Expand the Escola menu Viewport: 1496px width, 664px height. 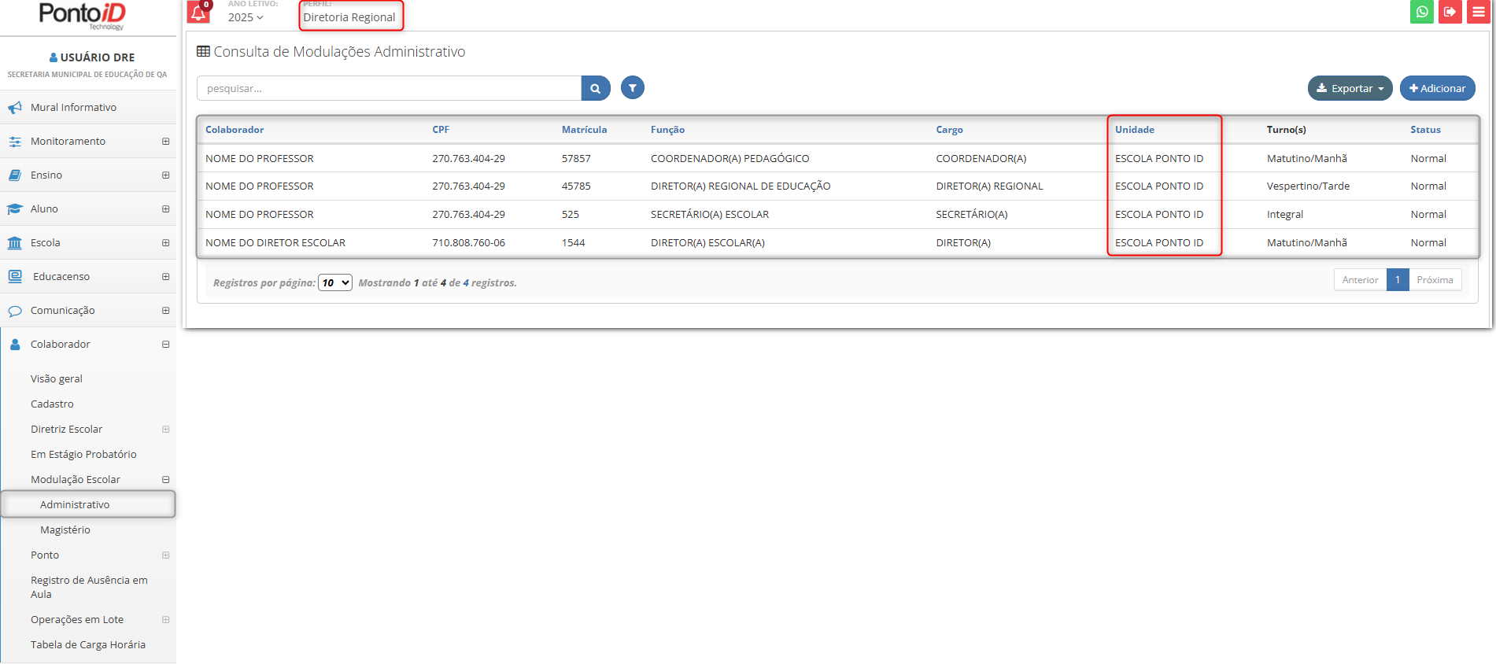coord(165,243)
